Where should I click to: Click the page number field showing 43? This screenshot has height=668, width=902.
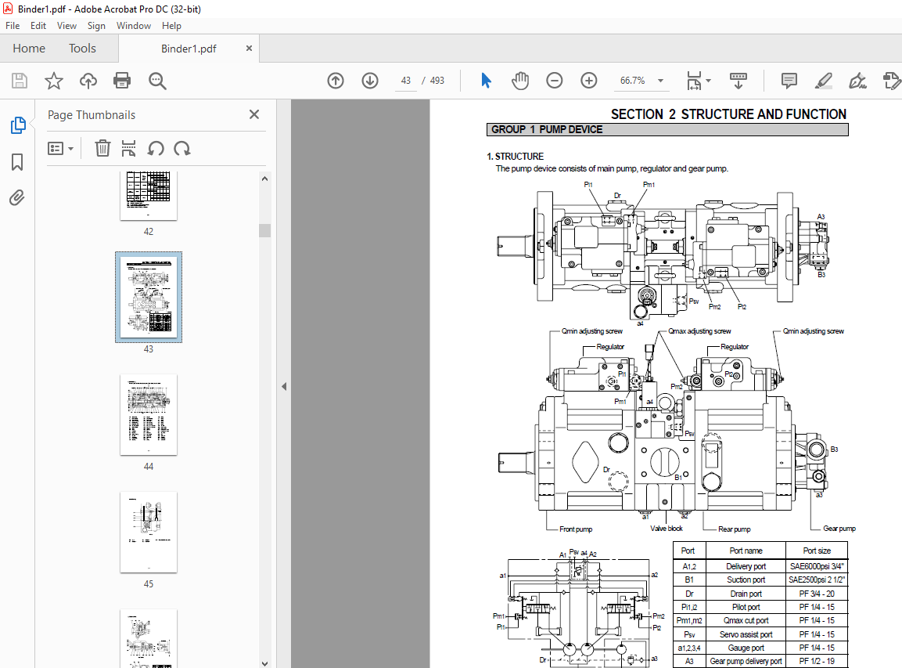[405, 81]
